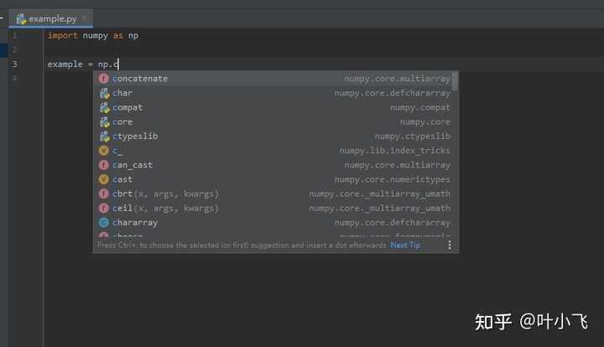
Task: Click the function icon beside concatenate
Action: pyautogui.click(x=104, y=79)
